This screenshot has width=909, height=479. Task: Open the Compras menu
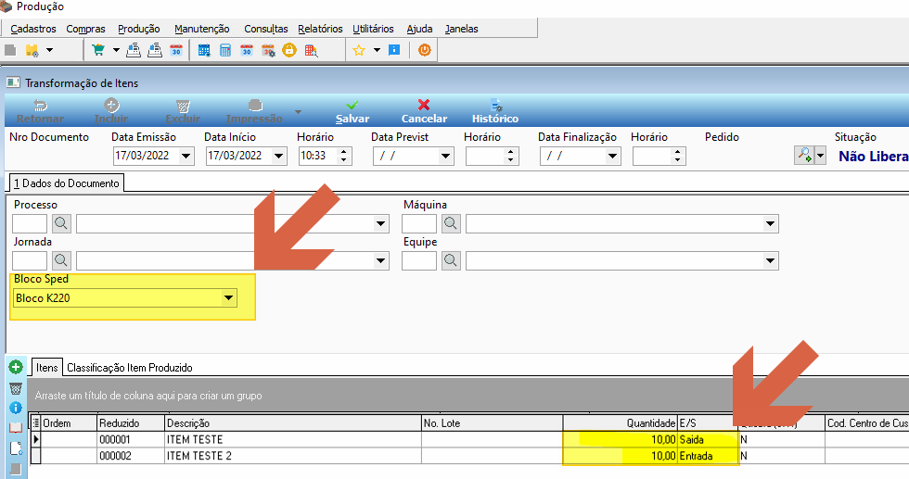coord(85,29)
